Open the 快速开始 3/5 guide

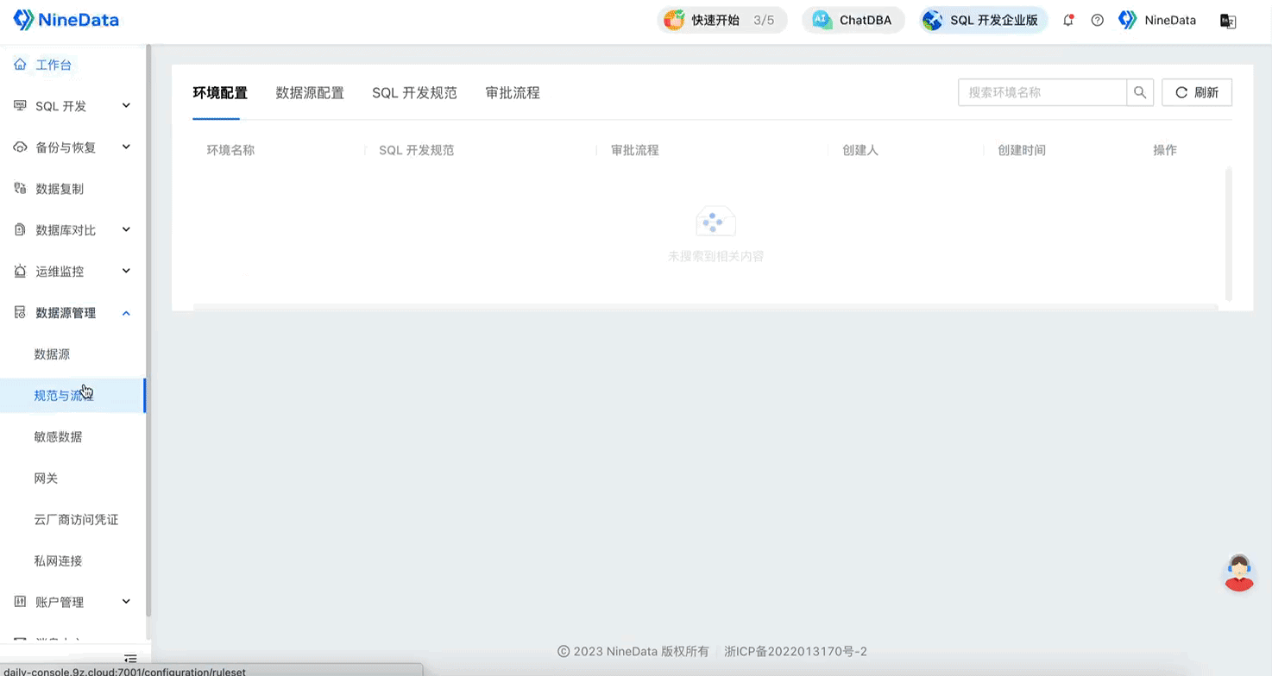tap(722, 20)
